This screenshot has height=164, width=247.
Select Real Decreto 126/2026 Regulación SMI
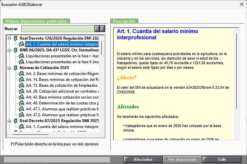click(x=59, y=38)
